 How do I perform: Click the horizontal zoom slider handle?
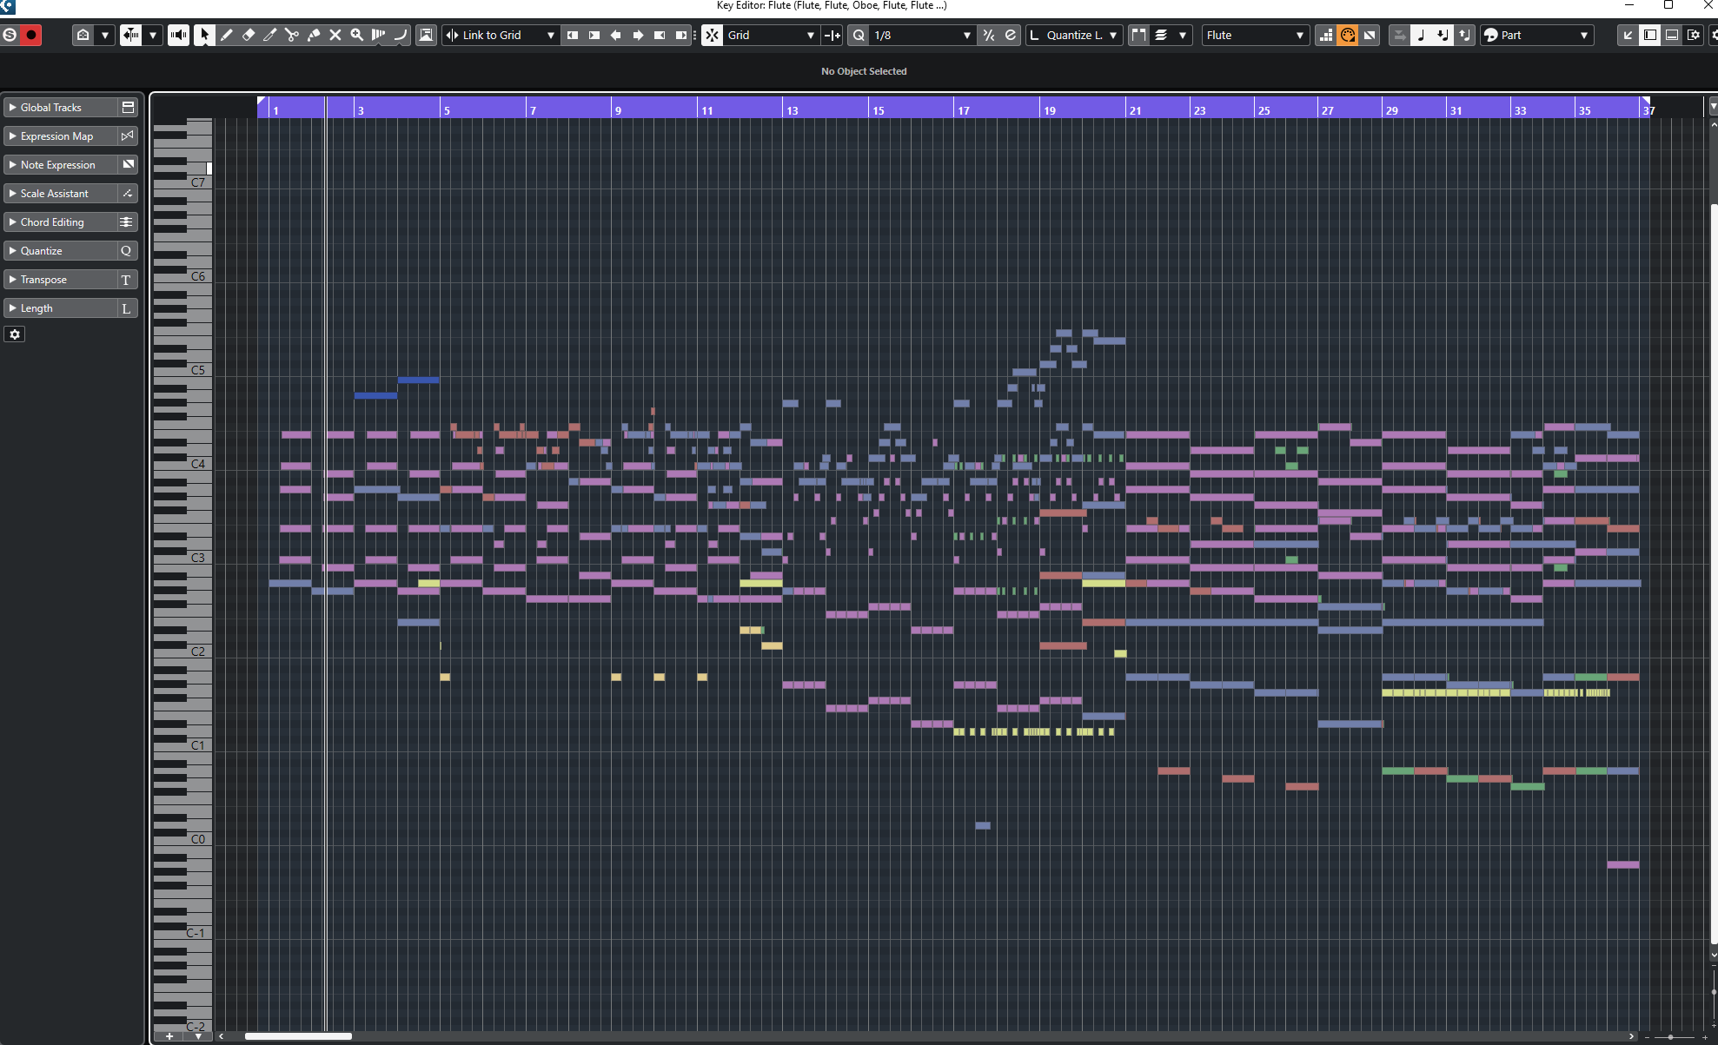pyautogui.click(x=1670, y=1036)
